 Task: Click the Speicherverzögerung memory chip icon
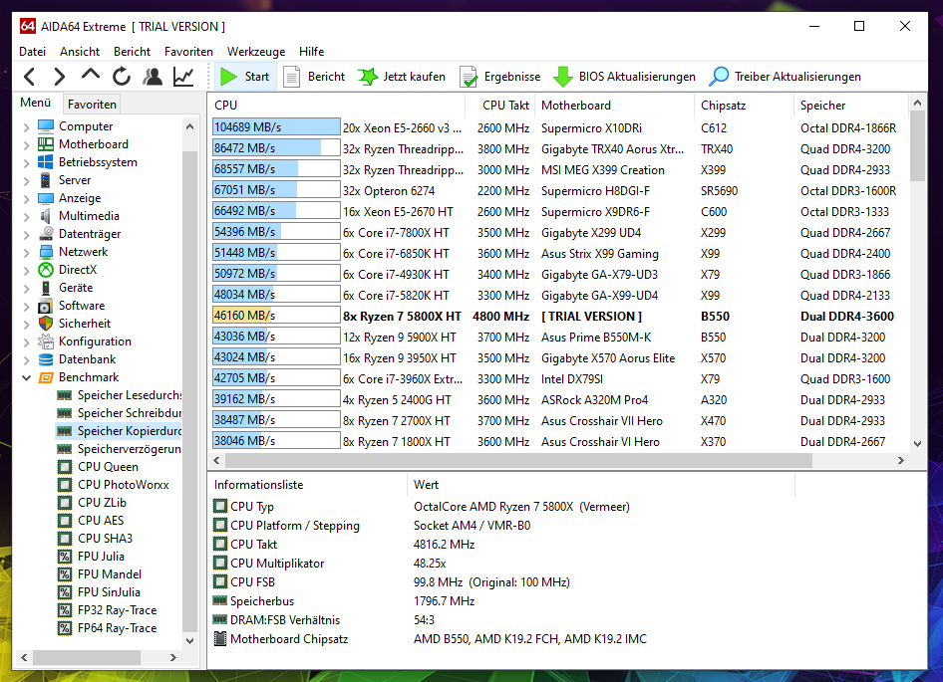coord(65,449)
